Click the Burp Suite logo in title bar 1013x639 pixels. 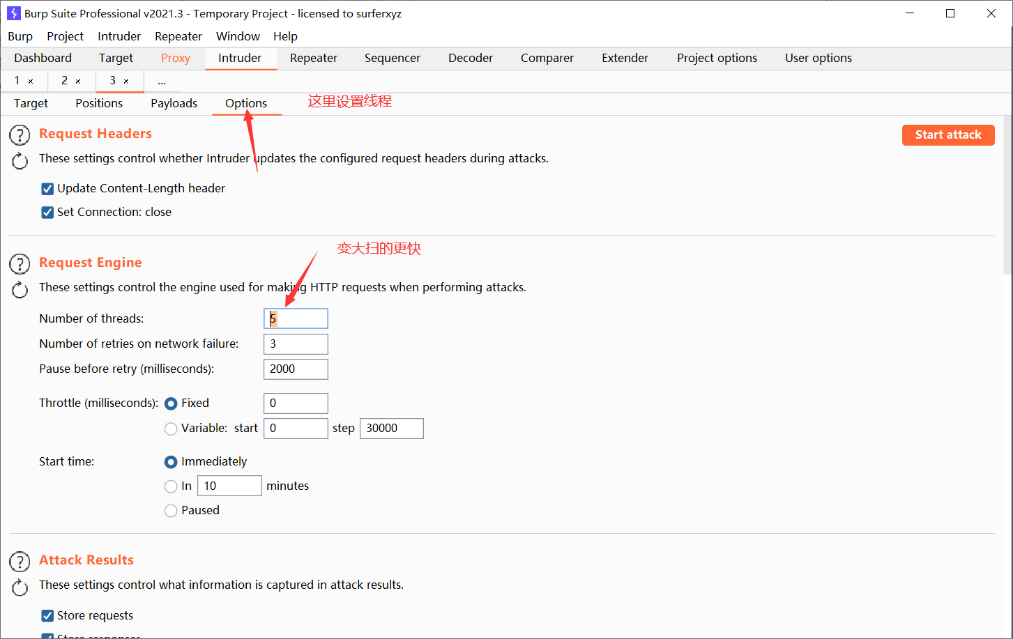pos(13,13)
